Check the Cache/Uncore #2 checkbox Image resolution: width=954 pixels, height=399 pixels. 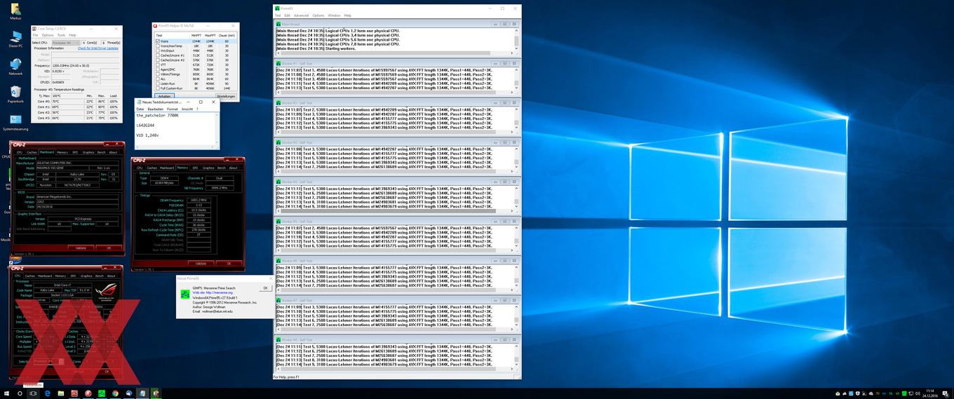(x=157, y=60)
